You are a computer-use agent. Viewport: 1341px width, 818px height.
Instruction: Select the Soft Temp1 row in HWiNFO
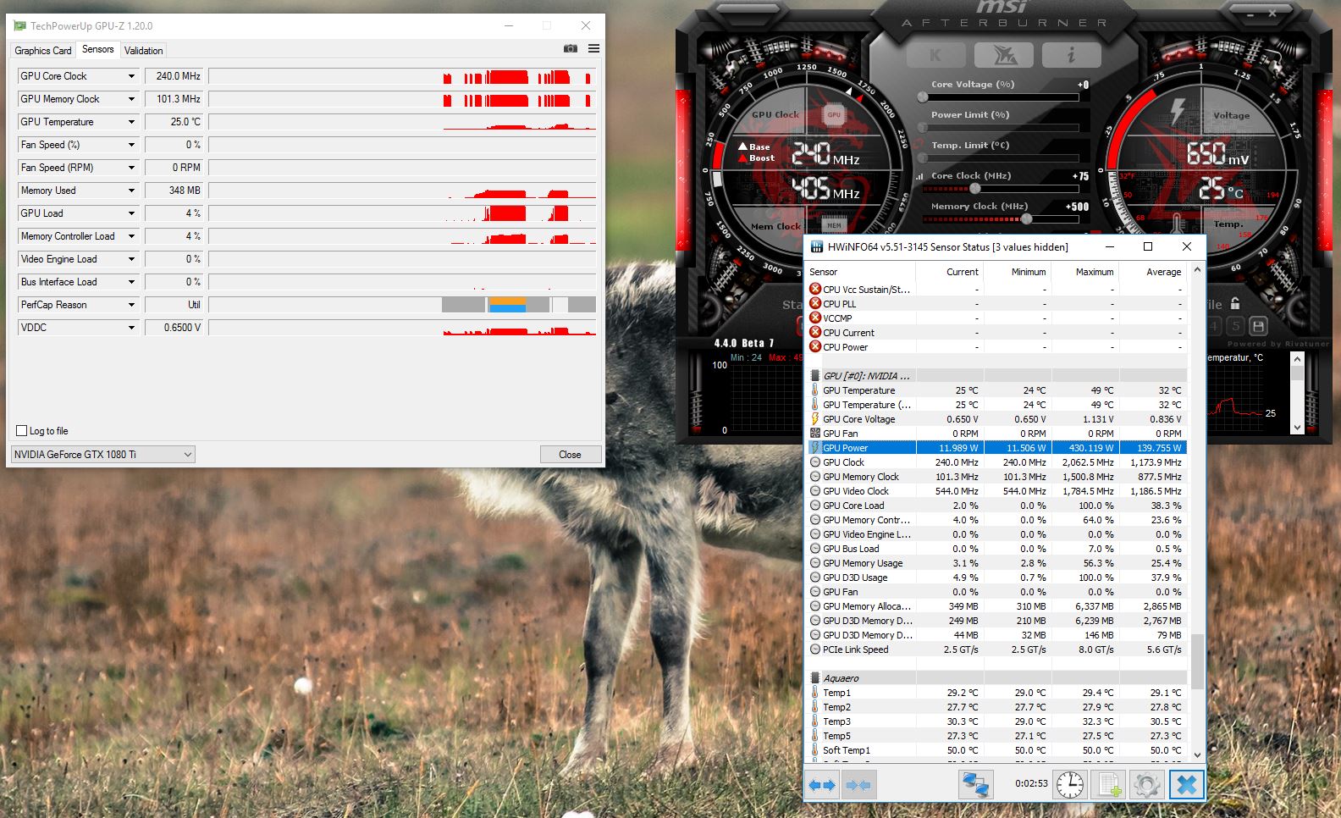997,750
